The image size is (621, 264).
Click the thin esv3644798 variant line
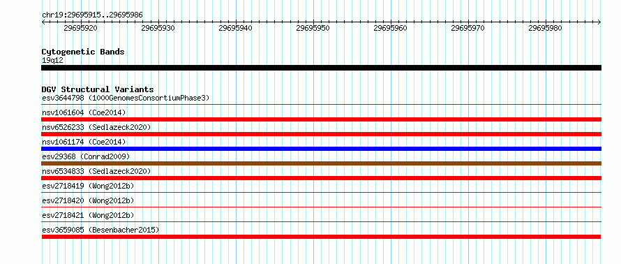[x=321, y=104]
